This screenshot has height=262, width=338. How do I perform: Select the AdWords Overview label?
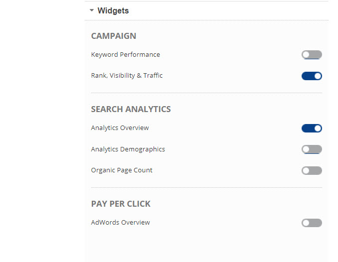point(120,223)
